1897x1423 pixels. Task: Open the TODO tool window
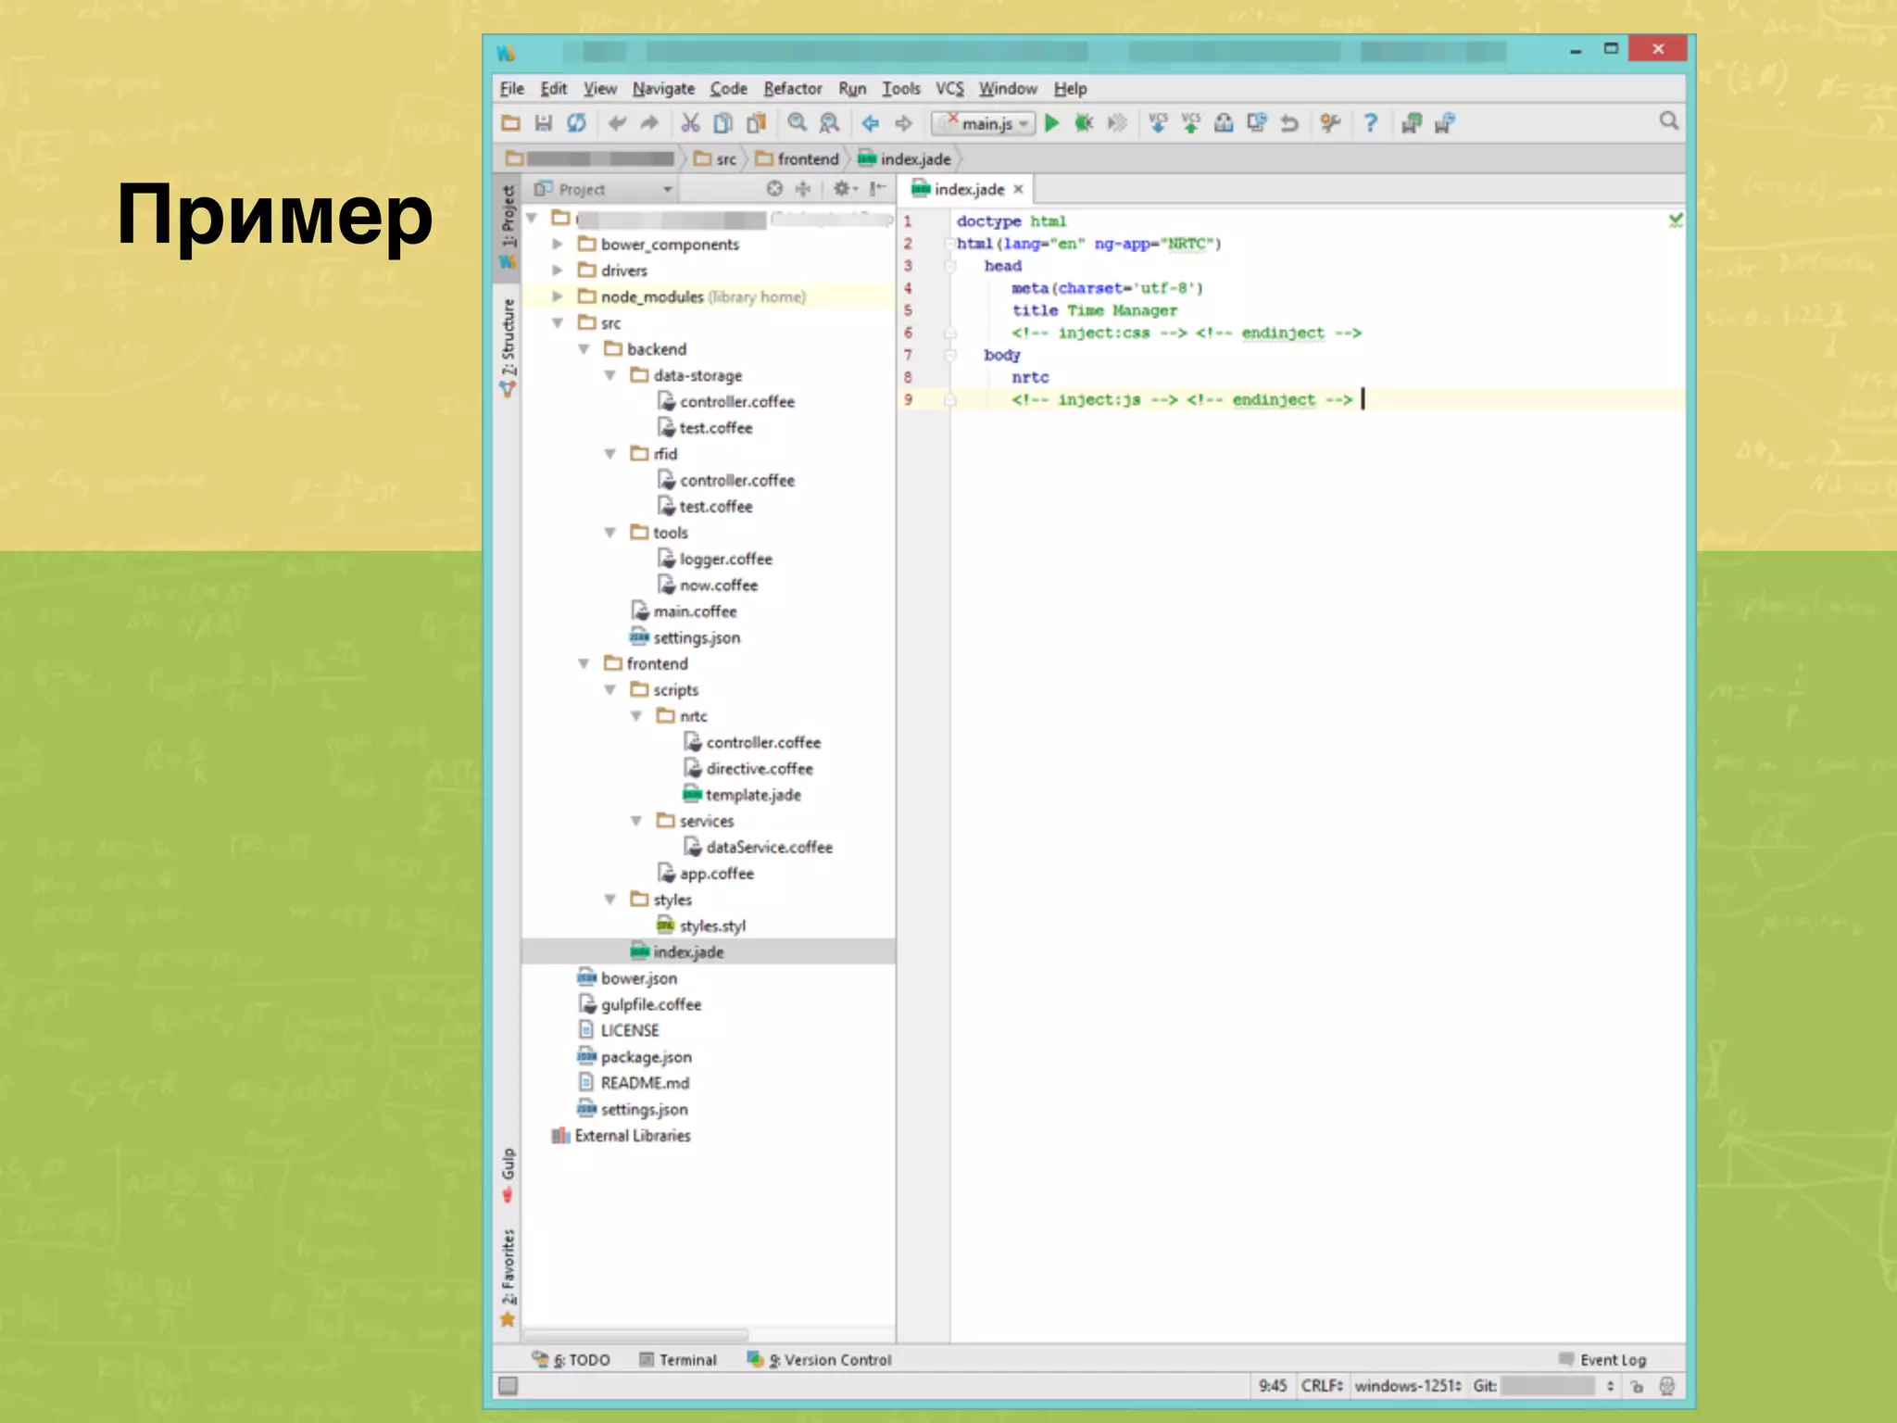click(x=572, y=1359)
